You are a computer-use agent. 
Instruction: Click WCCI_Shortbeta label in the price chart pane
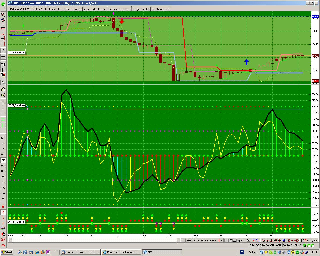pyautogui.click(x=17, y=53)
